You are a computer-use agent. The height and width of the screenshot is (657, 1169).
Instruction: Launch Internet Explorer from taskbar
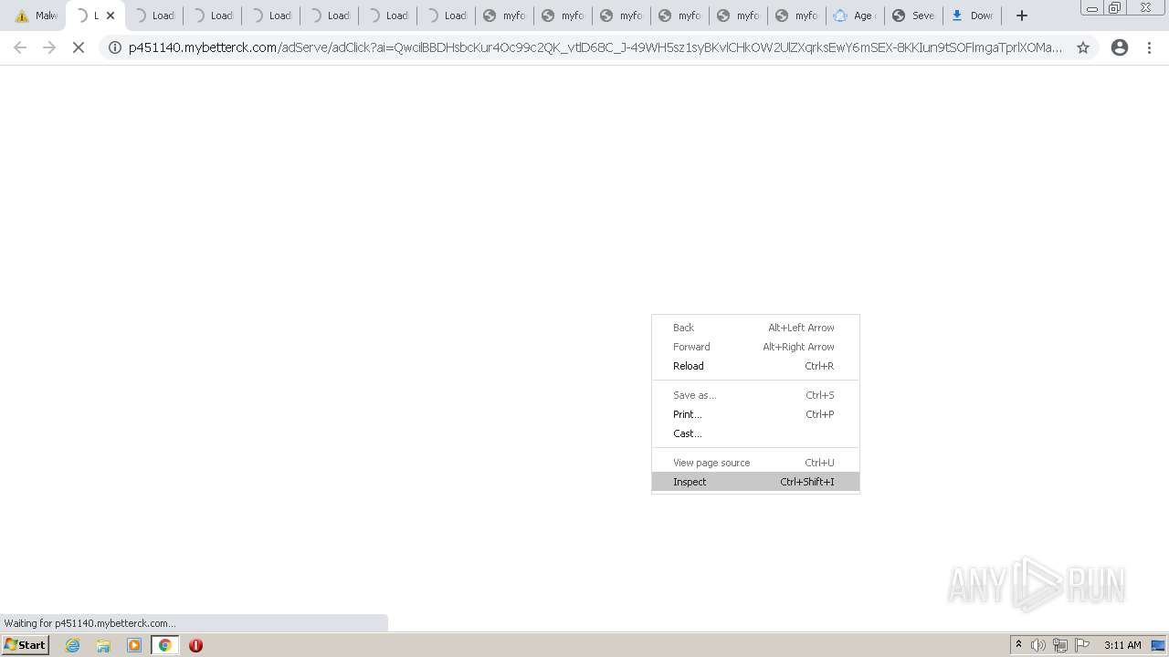(x=72, y=645)
